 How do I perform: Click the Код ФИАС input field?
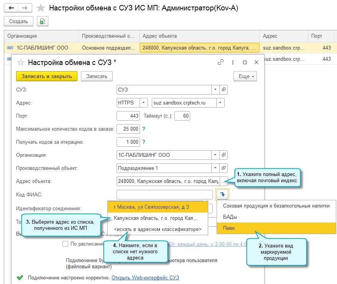[x=164, y=194]
